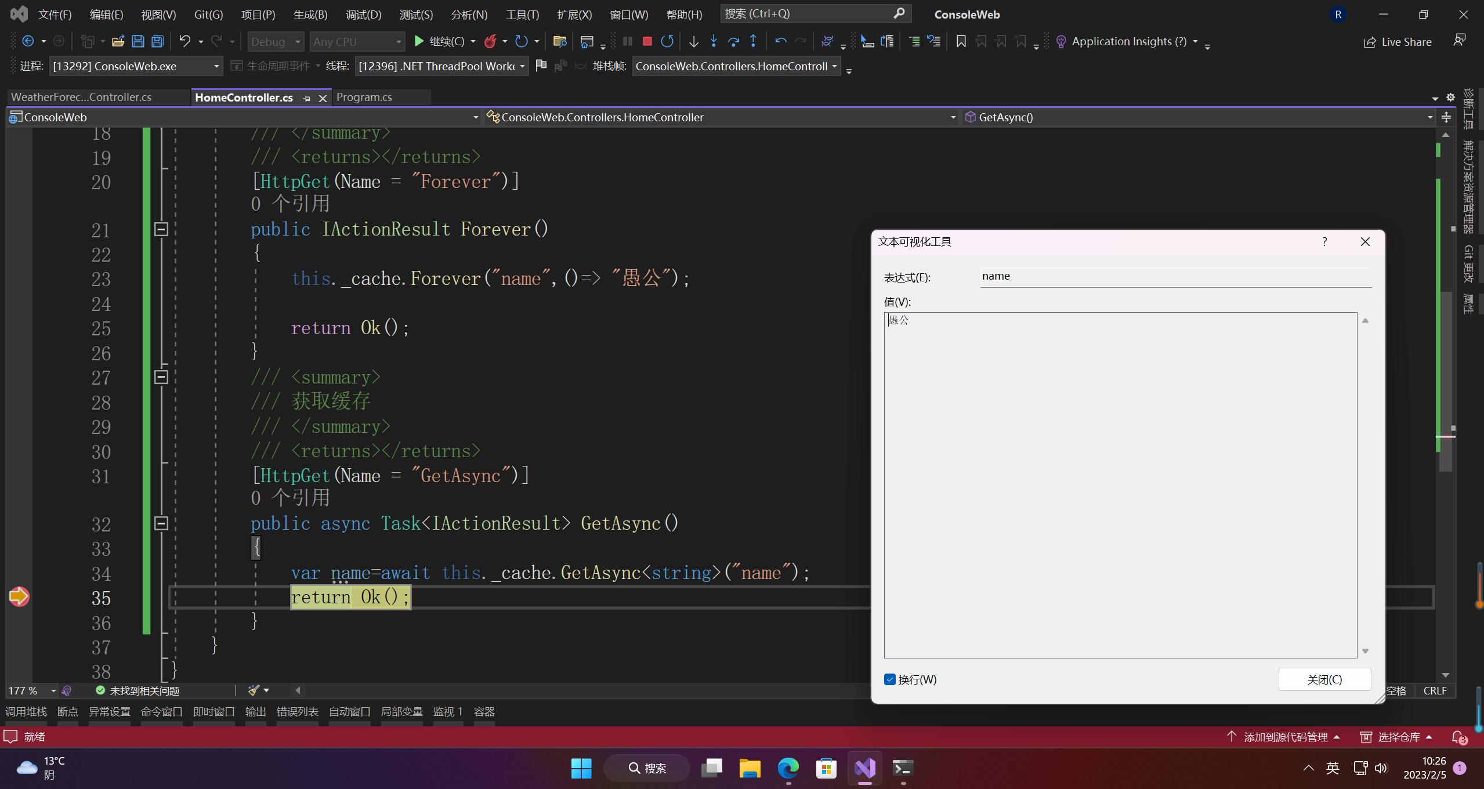The width and height of the screenshot is (1484, 789).
Task: Click the Step Into arrow icon
Action: pos(714,42)
